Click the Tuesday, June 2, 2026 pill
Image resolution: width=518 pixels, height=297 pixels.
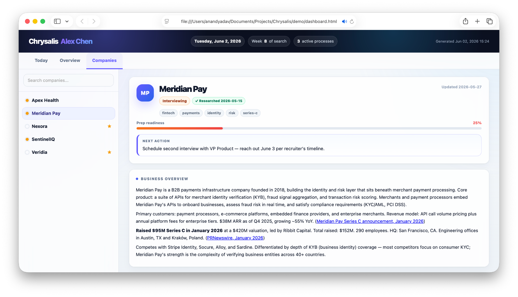pyautogui.click(x=217, y=41)
